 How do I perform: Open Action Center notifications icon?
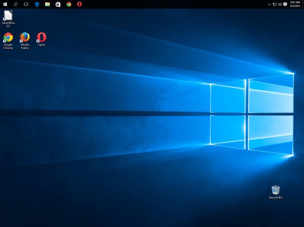pos(285,4)
